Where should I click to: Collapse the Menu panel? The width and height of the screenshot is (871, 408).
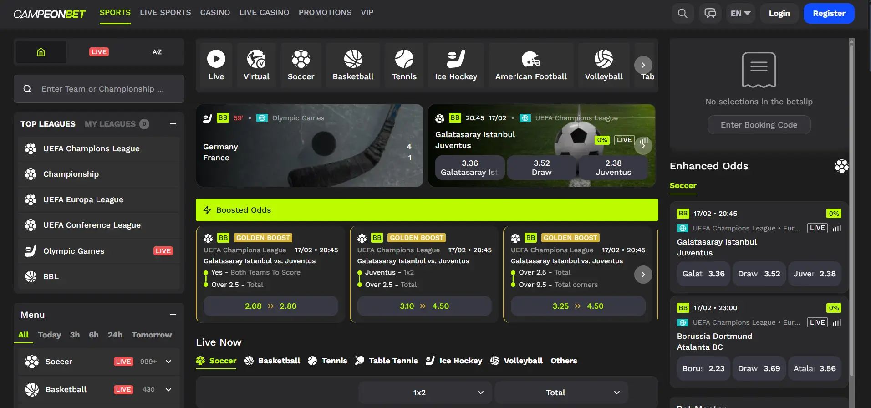[173, 315]
